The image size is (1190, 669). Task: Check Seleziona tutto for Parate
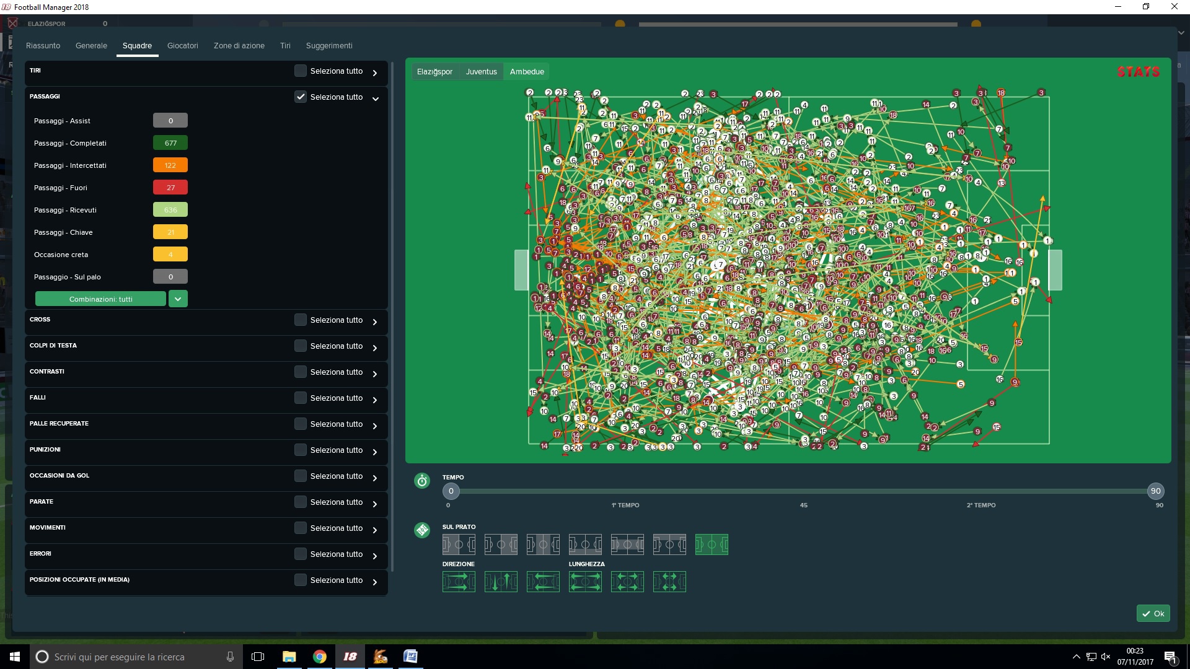pyautogui.click(x=301, y=502)
